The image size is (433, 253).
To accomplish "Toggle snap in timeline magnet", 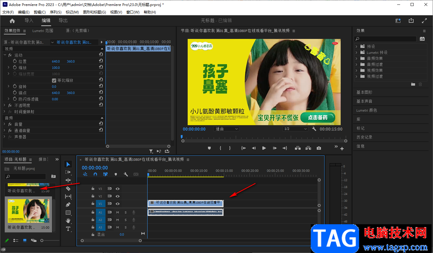I will point(95,174).
